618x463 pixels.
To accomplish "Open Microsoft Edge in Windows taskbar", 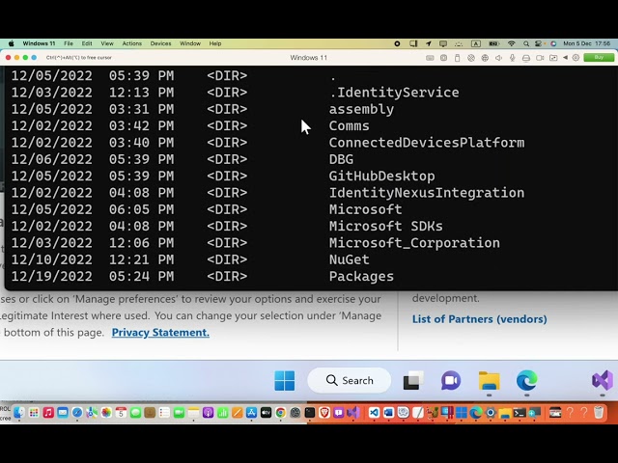I will pos(527,380).
